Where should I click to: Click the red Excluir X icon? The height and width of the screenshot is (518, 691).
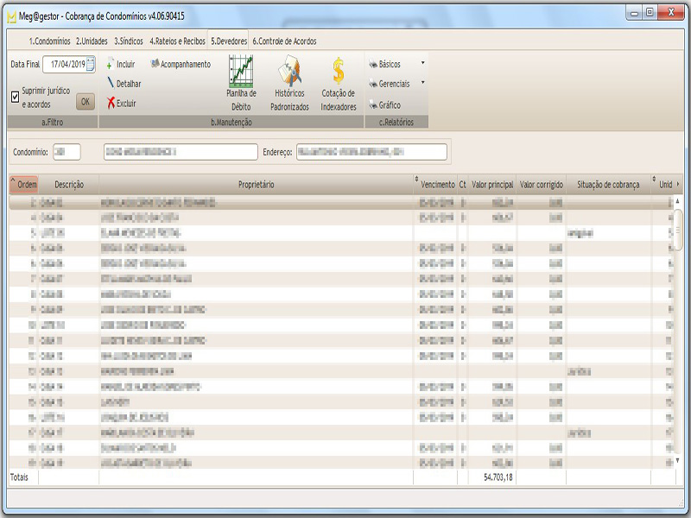tap(110, 103)
